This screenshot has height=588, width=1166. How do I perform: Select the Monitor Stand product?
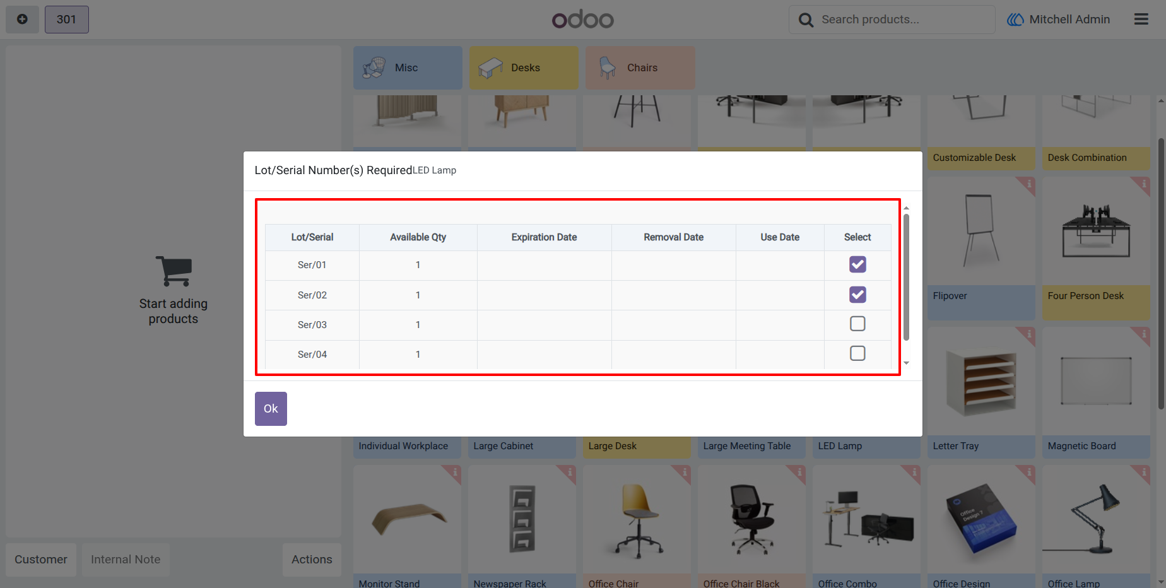point(407,527)
